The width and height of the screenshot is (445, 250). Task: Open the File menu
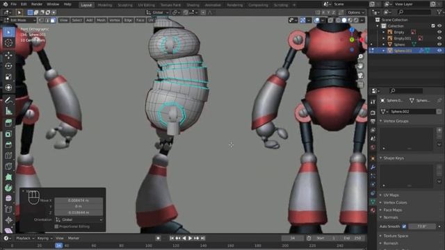pos(13,4)
